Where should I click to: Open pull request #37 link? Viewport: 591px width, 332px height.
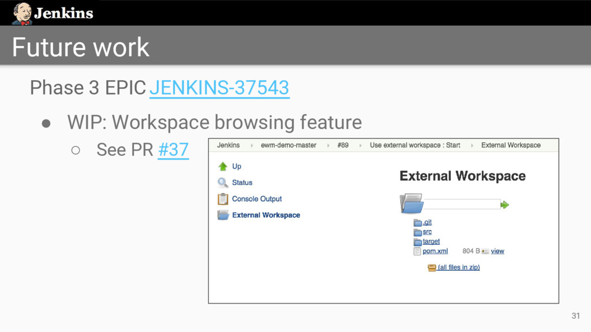click(x=173, y=149)
